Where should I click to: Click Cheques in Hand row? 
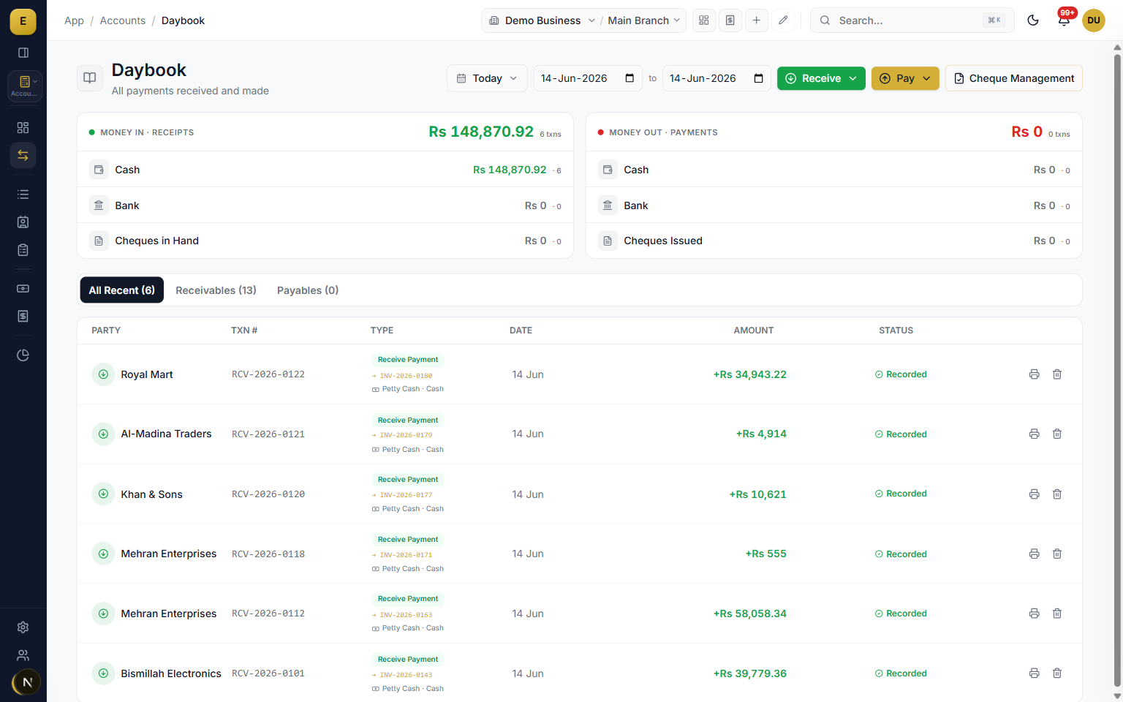point(325,241)
